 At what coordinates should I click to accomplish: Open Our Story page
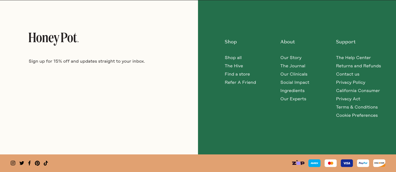[x=291, y=58]
